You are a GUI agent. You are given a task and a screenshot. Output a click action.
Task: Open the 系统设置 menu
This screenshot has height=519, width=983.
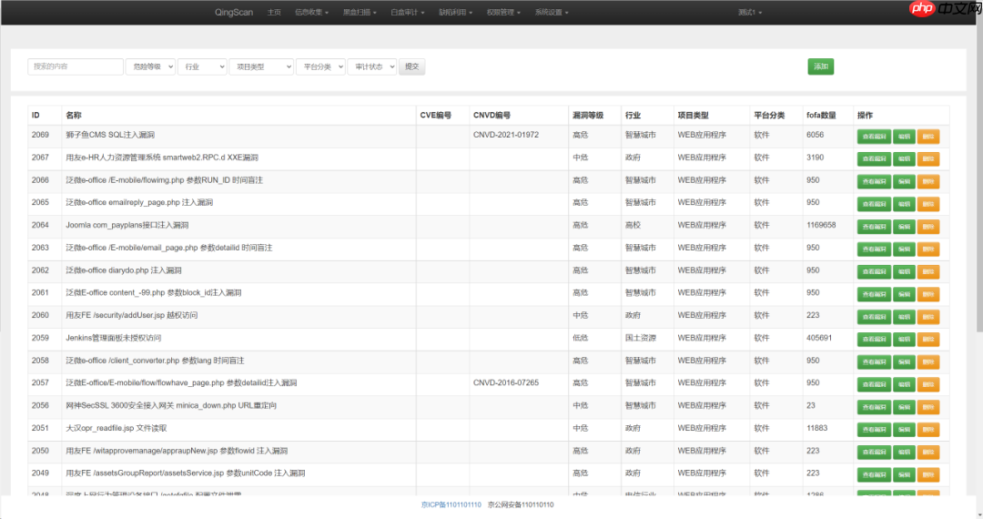552,13
